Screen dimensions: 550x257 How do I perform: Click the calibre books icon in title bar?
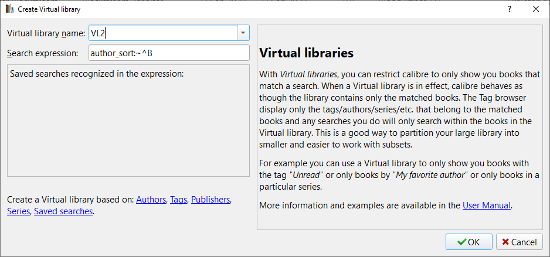point(9,9)
